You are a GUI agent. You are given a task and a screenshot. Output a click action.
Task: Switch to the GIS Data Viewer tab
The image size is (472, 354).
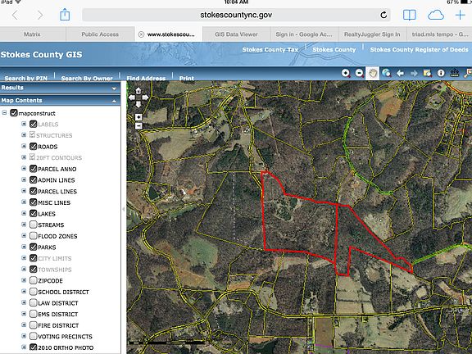point(236,34)
